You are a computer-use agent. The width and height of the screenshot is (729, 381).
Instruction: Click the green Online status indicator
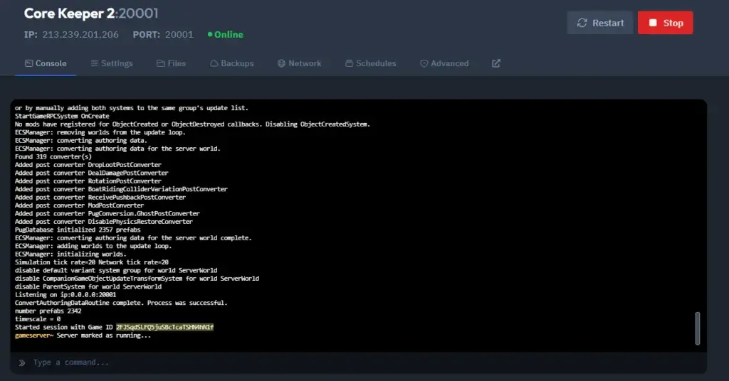[226, 35]
